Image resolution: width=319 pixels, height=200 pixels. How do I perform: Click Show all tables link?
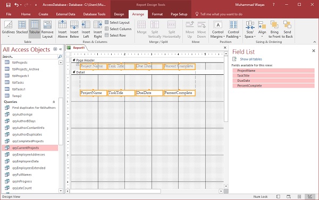pos(251,59)
